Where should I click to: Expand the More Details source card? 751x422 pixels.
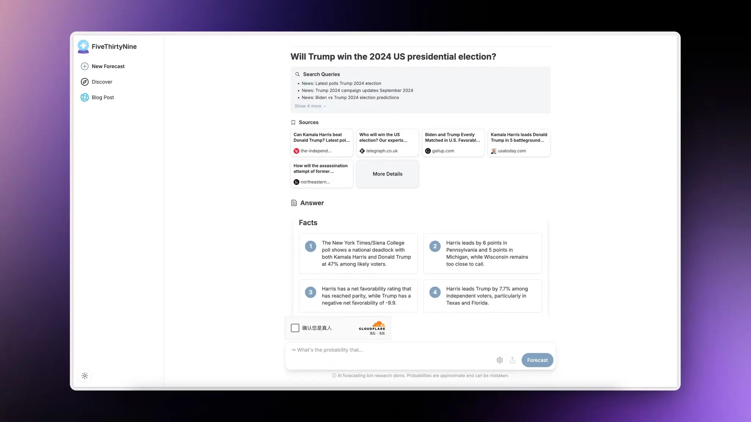387,174
